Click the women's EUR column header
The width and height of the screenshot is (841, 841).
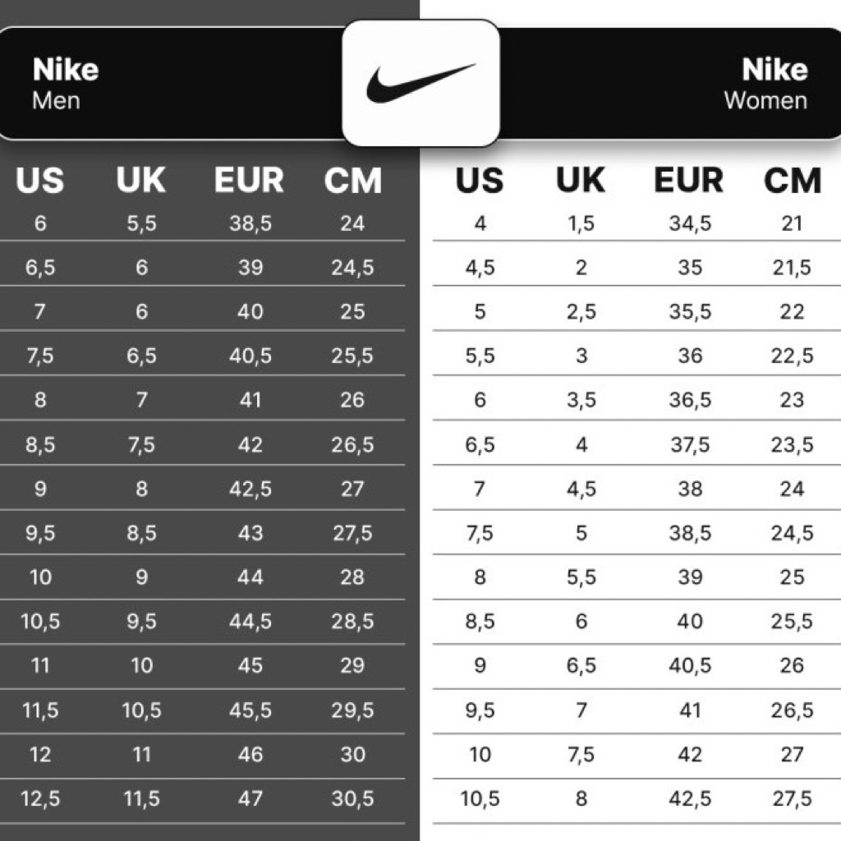tap(689, 181)
